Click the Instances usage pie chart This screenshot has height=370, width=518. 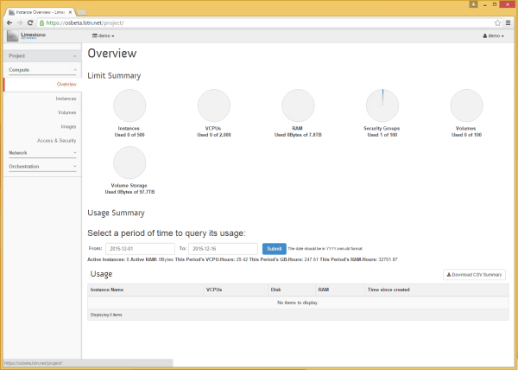(x=129, y=105)
